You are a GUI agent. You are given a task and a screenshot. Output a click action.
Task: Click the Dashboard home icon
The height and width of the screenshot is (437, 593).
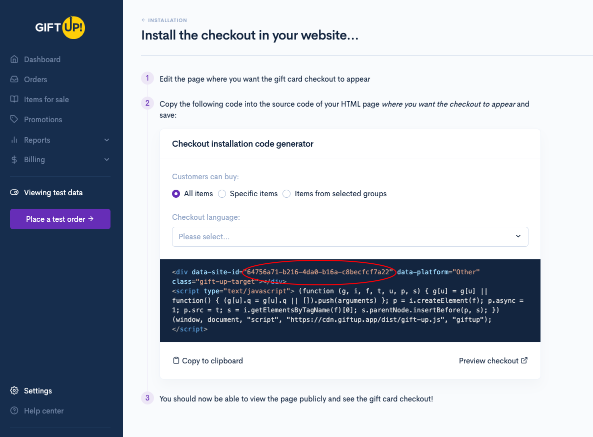[14, 59]
